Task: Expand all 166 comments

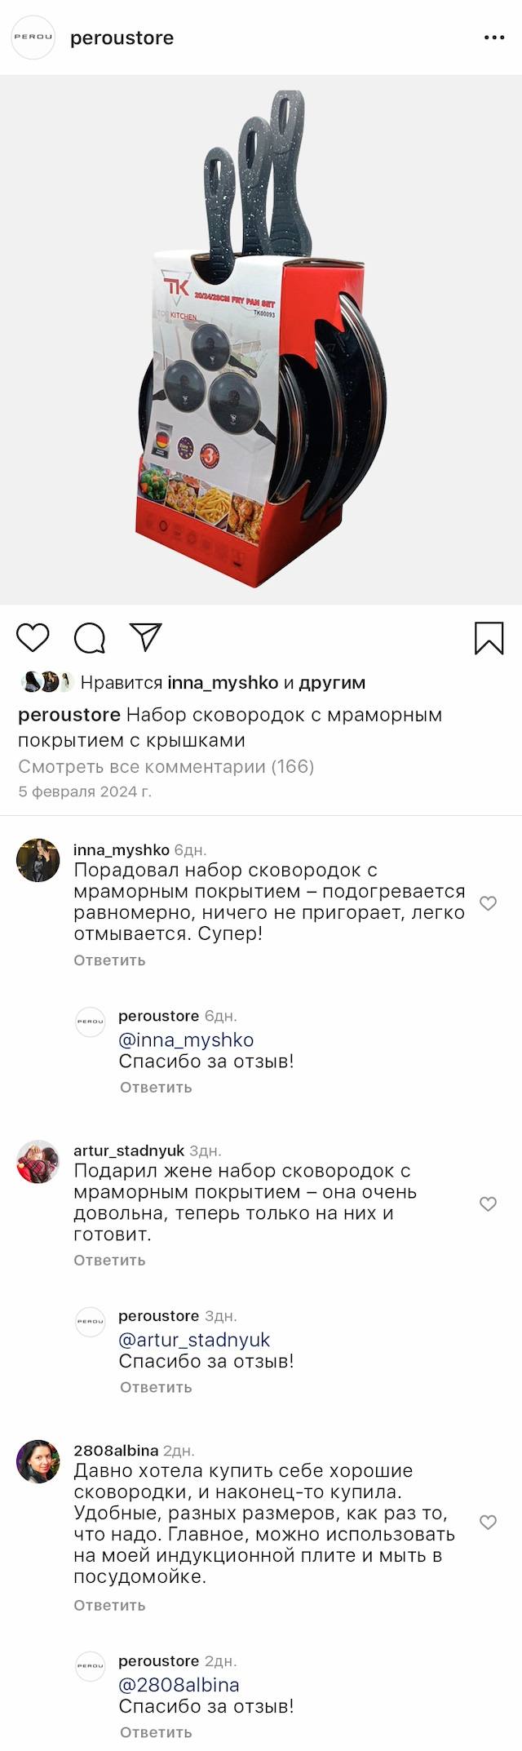Action: [166, 766]
